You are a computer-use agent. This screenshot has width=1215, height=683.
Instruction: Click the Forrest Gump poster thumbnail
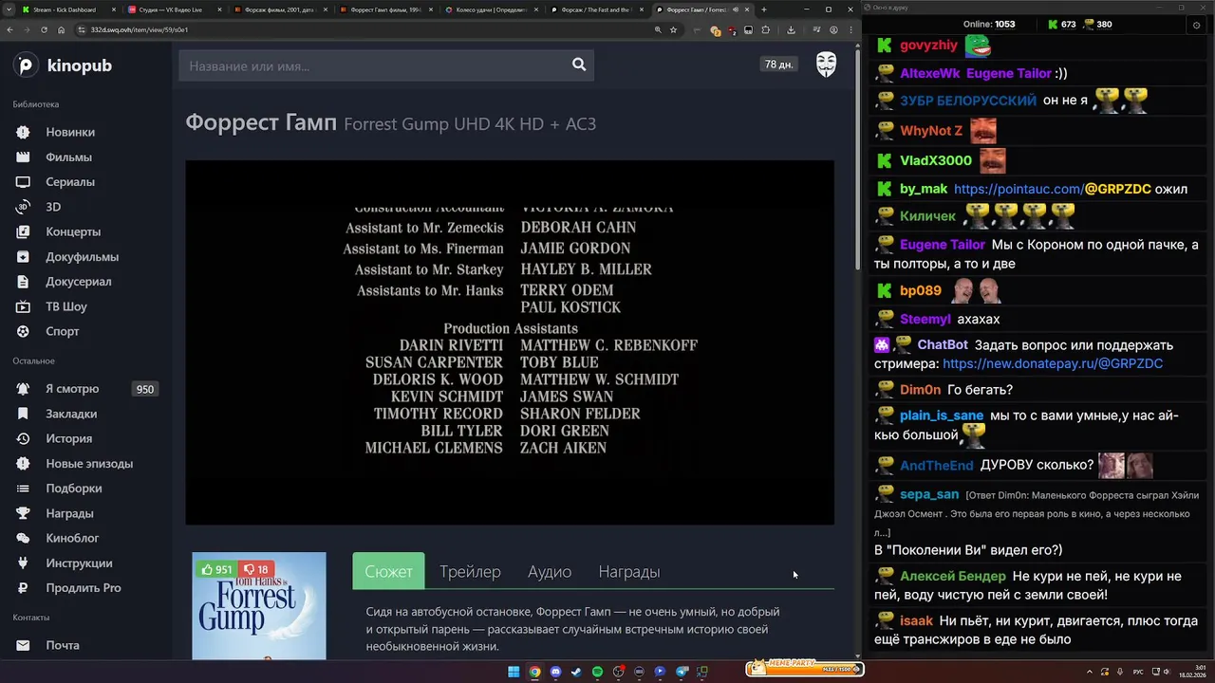[x=259, y=605]
